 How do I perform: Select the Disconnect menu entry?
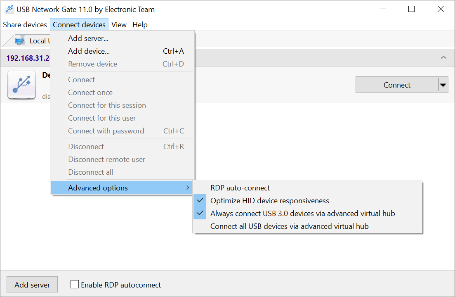pyautogui.click(x=122, y=147)
